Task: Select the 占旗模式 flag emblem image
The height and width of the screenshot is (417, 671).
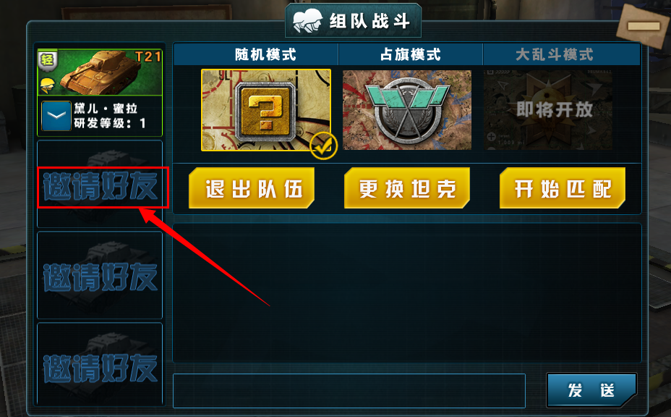Action: tap(407, 110)
